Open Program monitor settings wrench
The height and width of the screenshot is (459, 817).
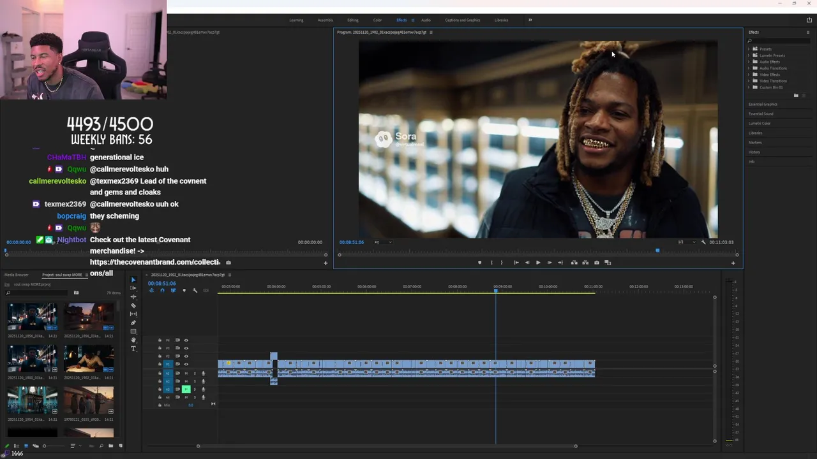tap(703, 242)
